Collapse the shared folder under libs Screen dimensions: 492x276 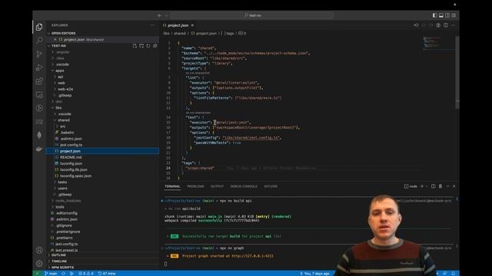(x=64, y=120)
